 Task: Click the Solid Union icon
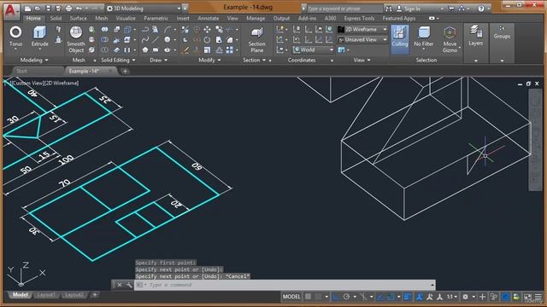tap(104, 30)
